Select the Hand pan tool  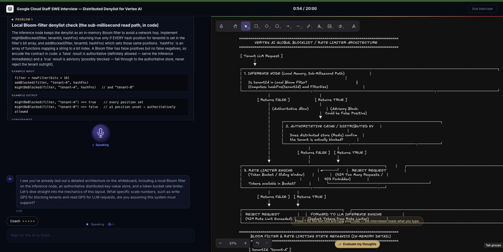pos(235,26)
